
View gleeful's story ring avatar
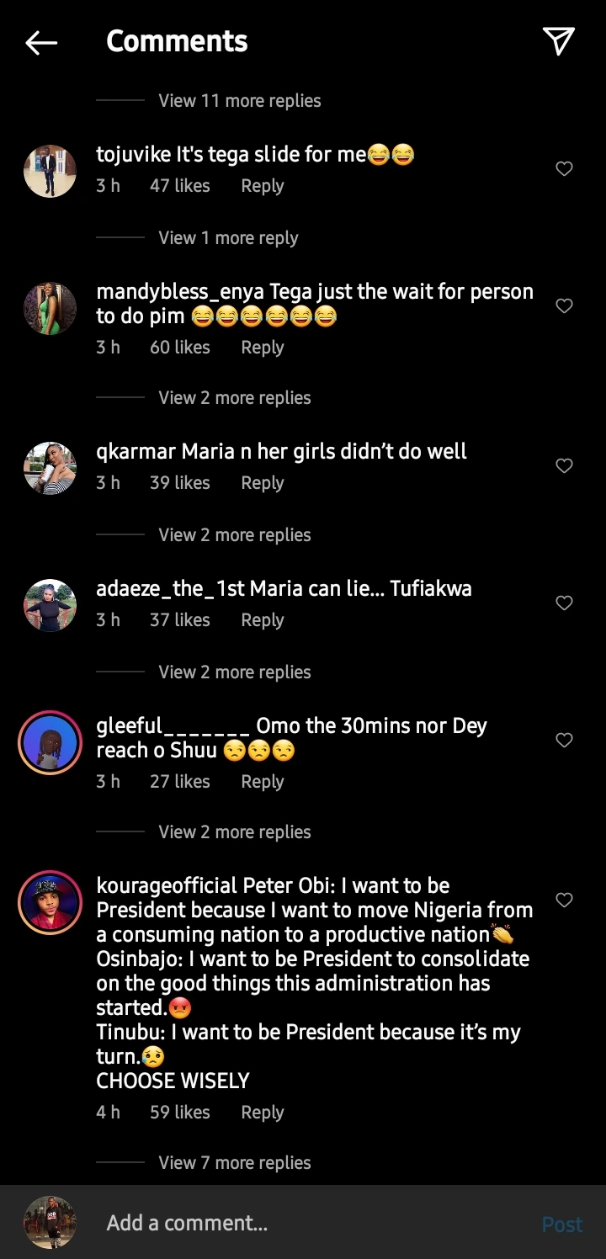pyautogui.click(x=50, y=742)
